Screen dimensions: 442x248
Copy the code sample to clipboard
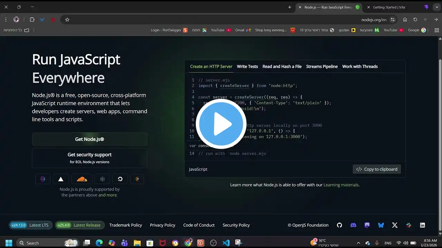pos(377,169)
